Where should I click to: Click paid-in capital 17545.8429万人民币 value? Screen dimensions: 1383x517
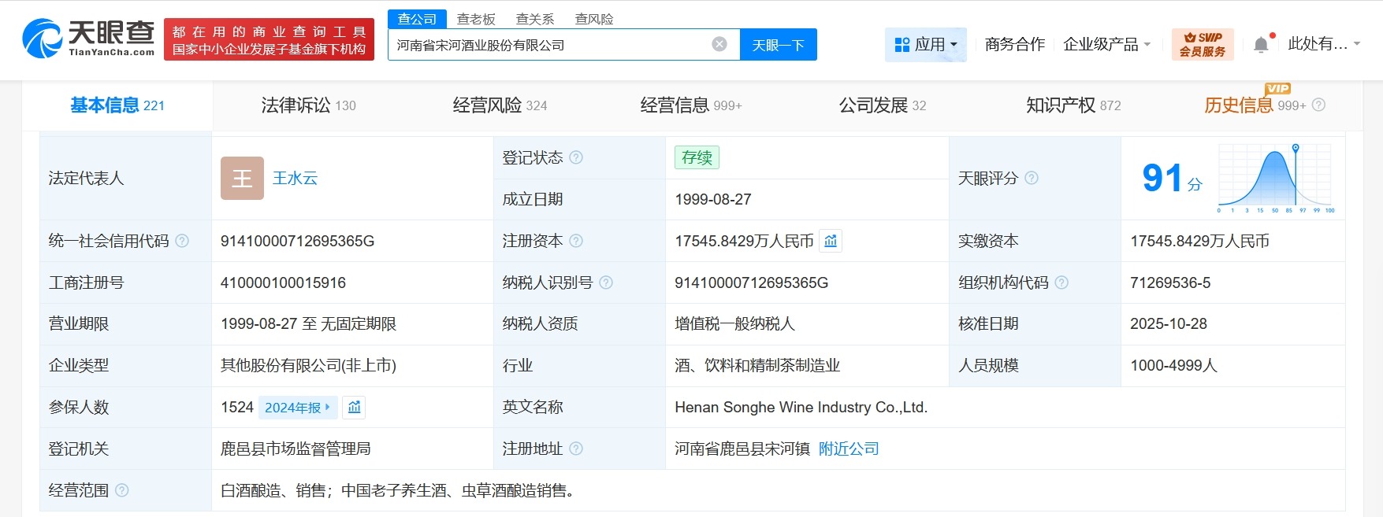[x=1199, y=241]
